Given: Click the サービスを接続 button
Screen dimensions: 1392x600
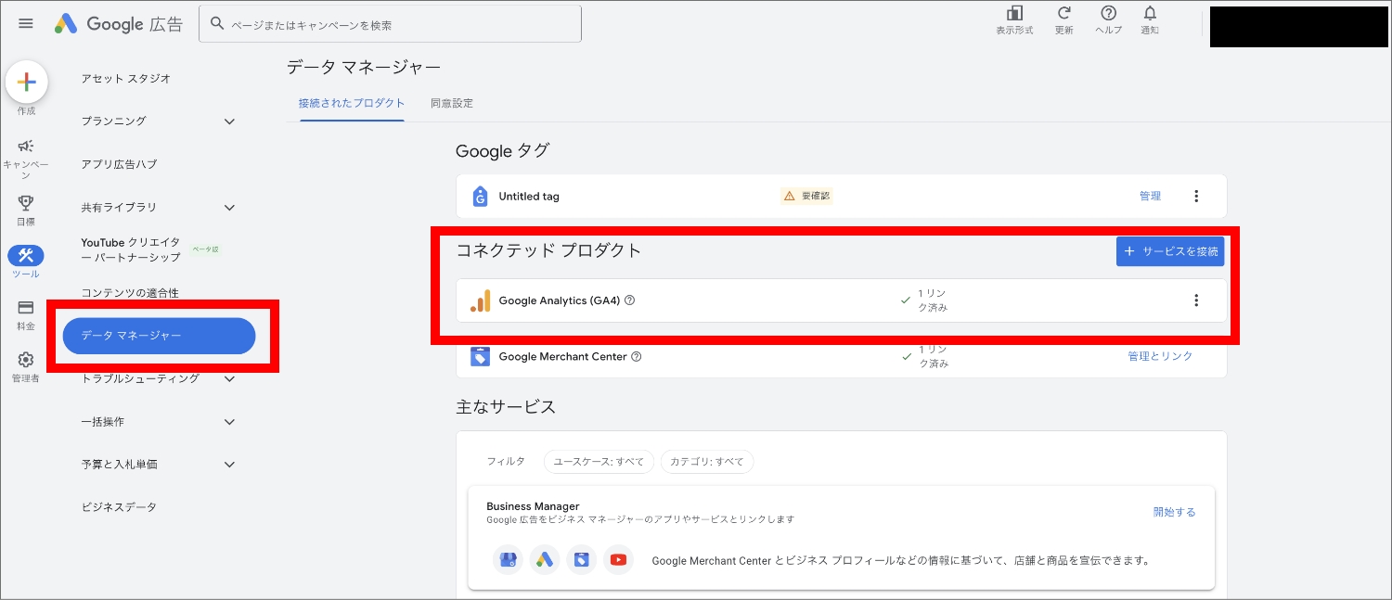Looking at the screenshot, I should [x=1170, y=251].
